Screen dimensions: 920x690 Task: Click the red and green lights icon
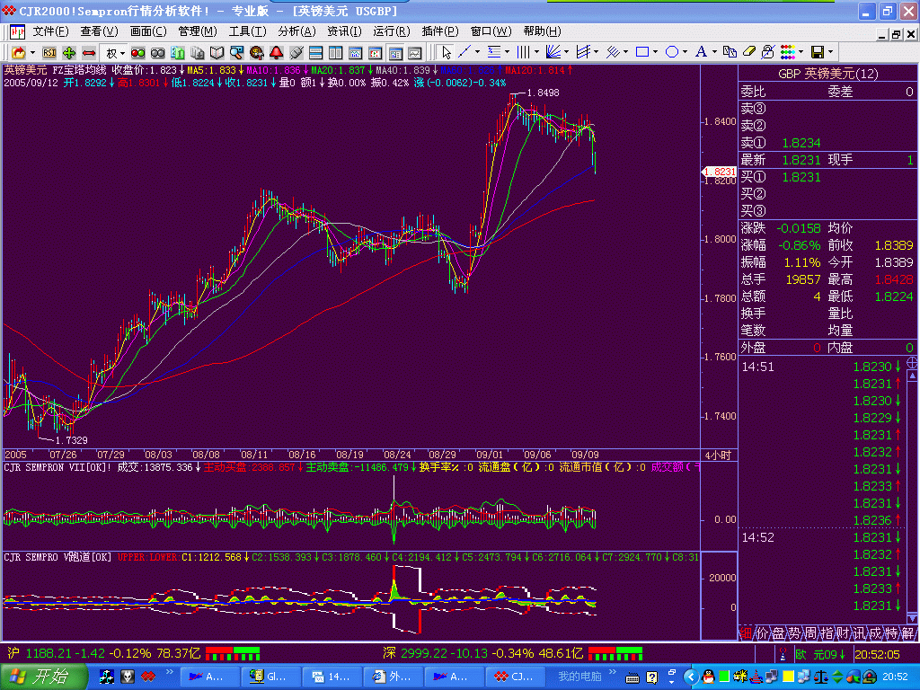coord(137,53)
